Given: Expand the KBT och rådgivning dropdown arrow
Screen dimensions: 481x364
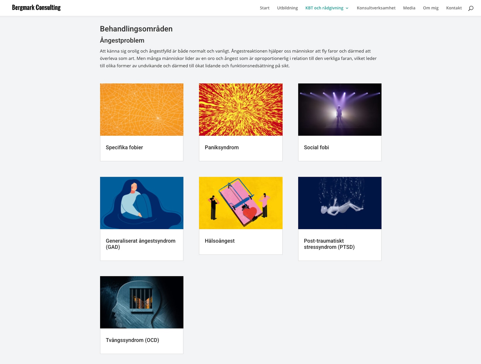Looking at the screenshot, I should pyautogui.click(x=347, y=8).
